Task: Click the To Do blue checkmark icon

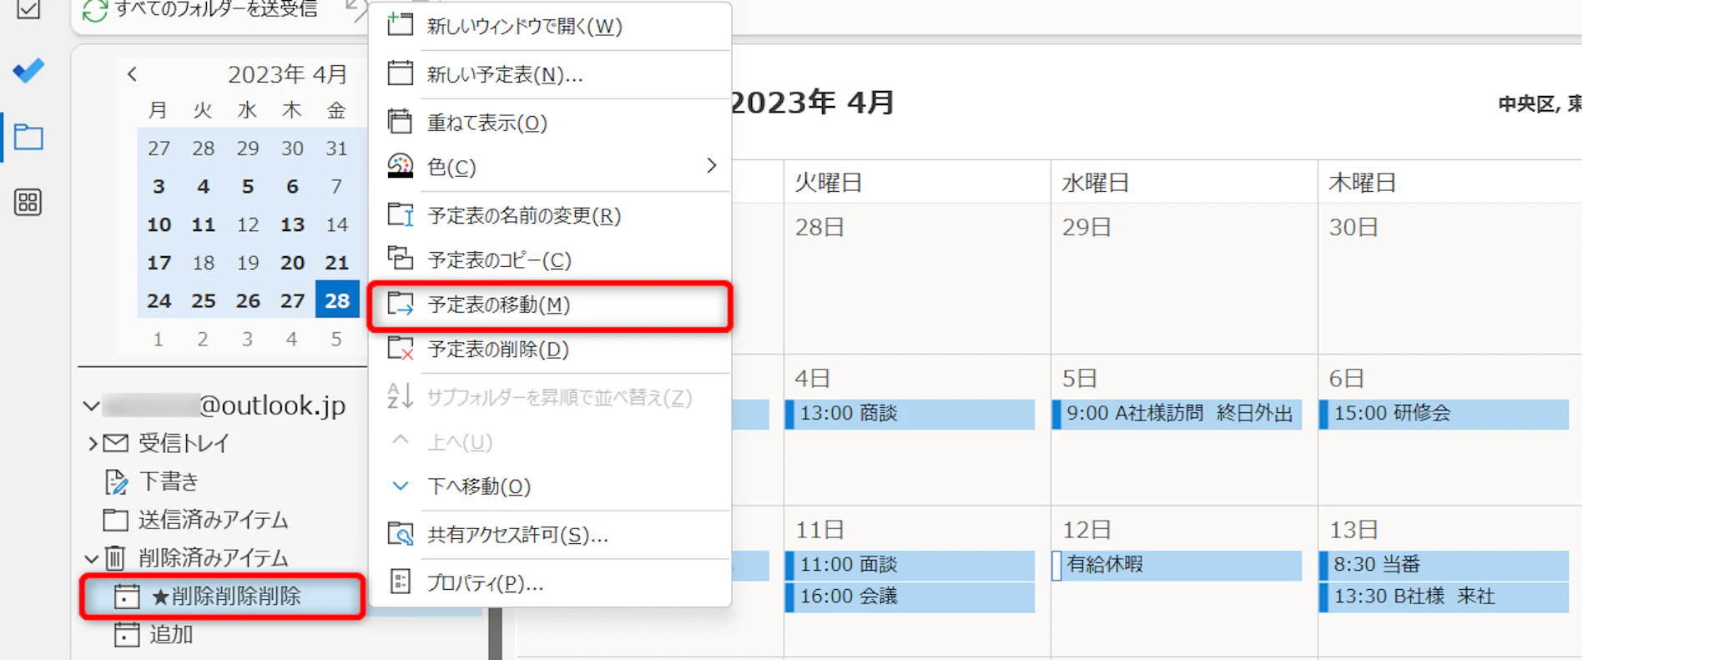Action: [x=28, y=71]
